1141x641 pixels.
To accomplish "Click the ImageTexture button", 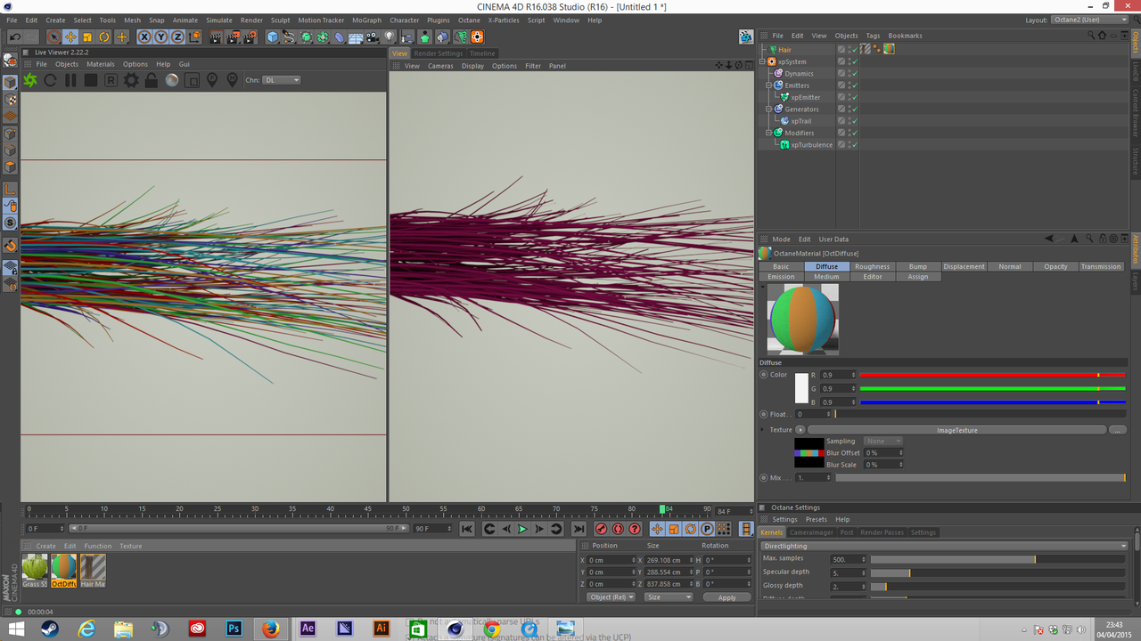I will coord(956,430).
